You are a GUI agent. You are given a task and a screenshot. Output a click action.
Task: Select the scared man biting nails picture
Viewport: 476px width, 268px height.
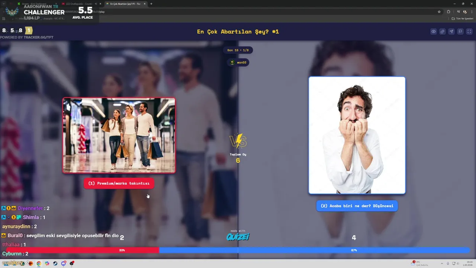click(x=357, y=135)
